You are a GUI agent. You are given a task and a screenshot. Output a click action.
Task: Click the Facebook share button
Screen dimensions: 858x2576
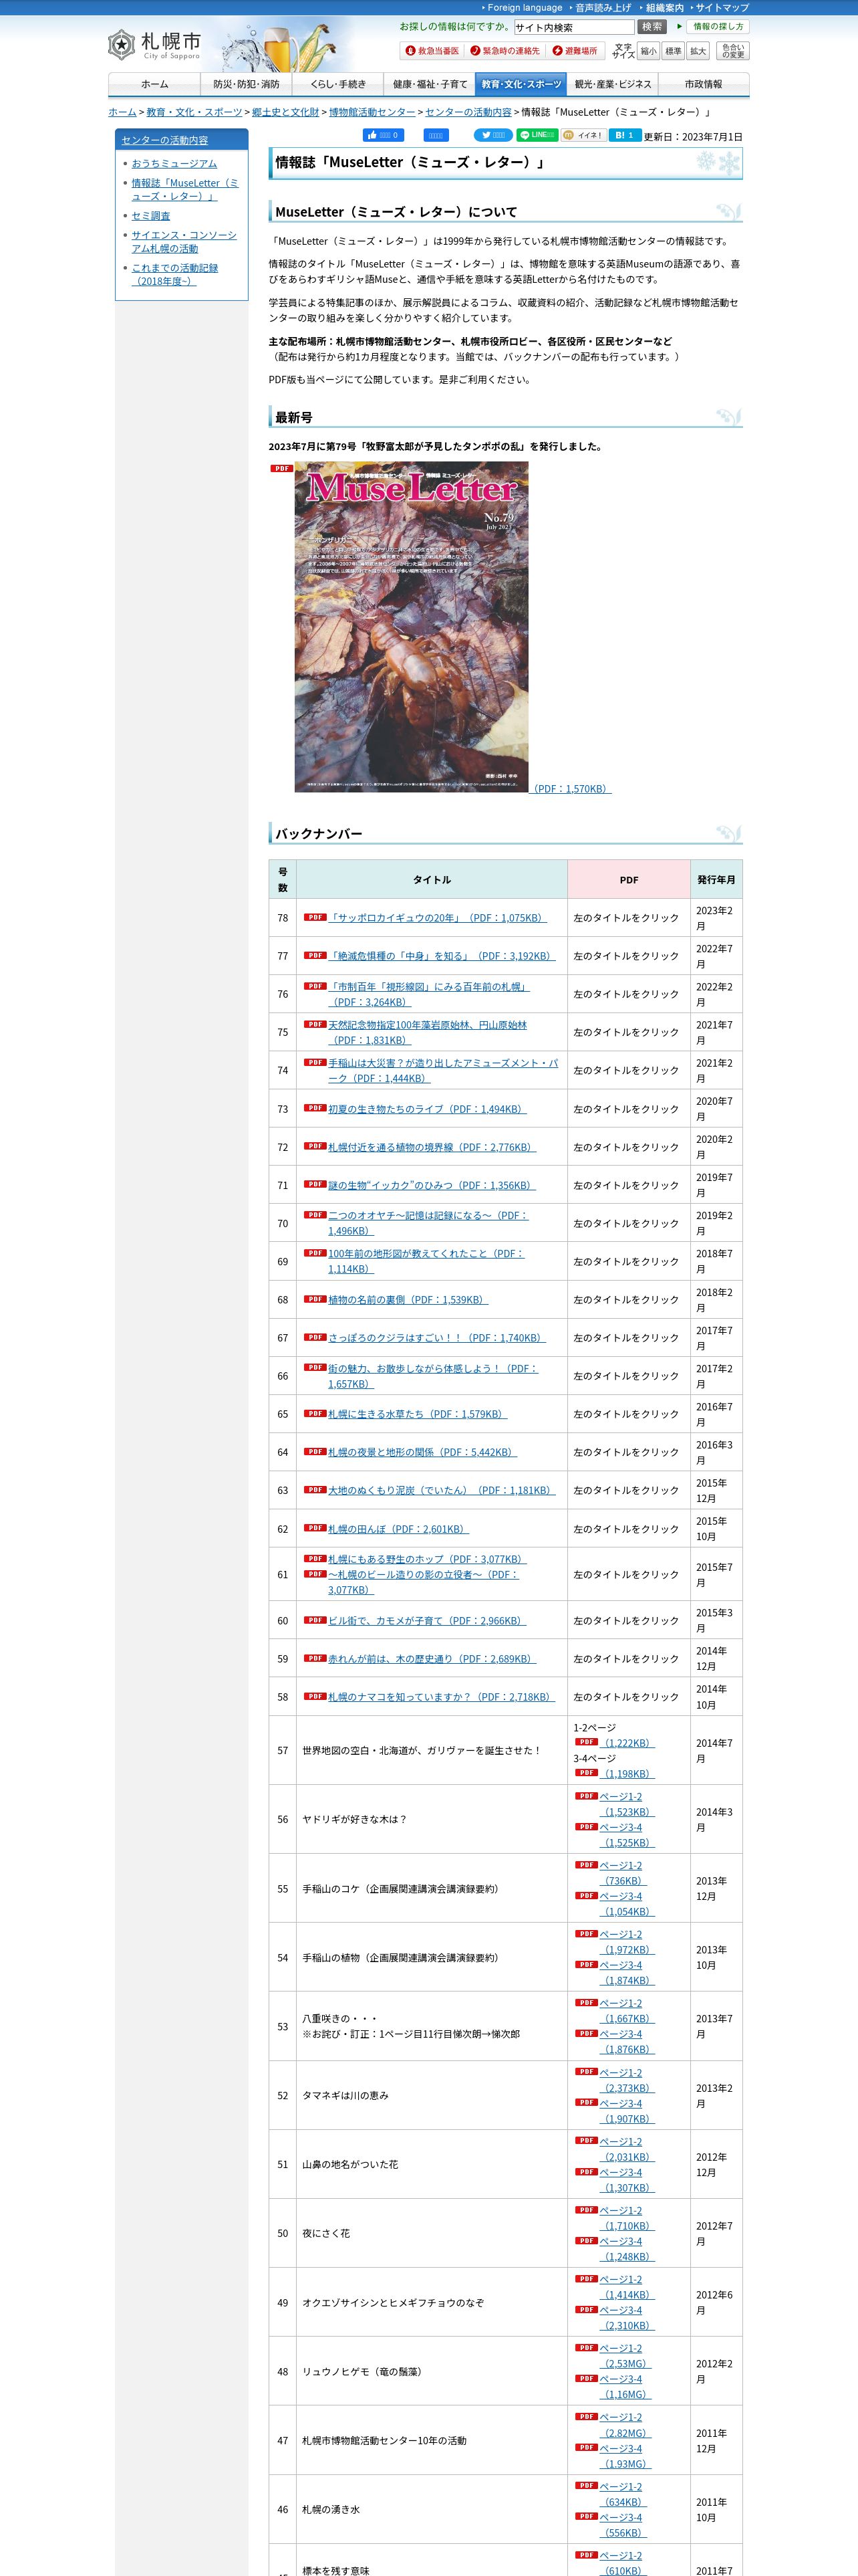(x=436, y=135)
